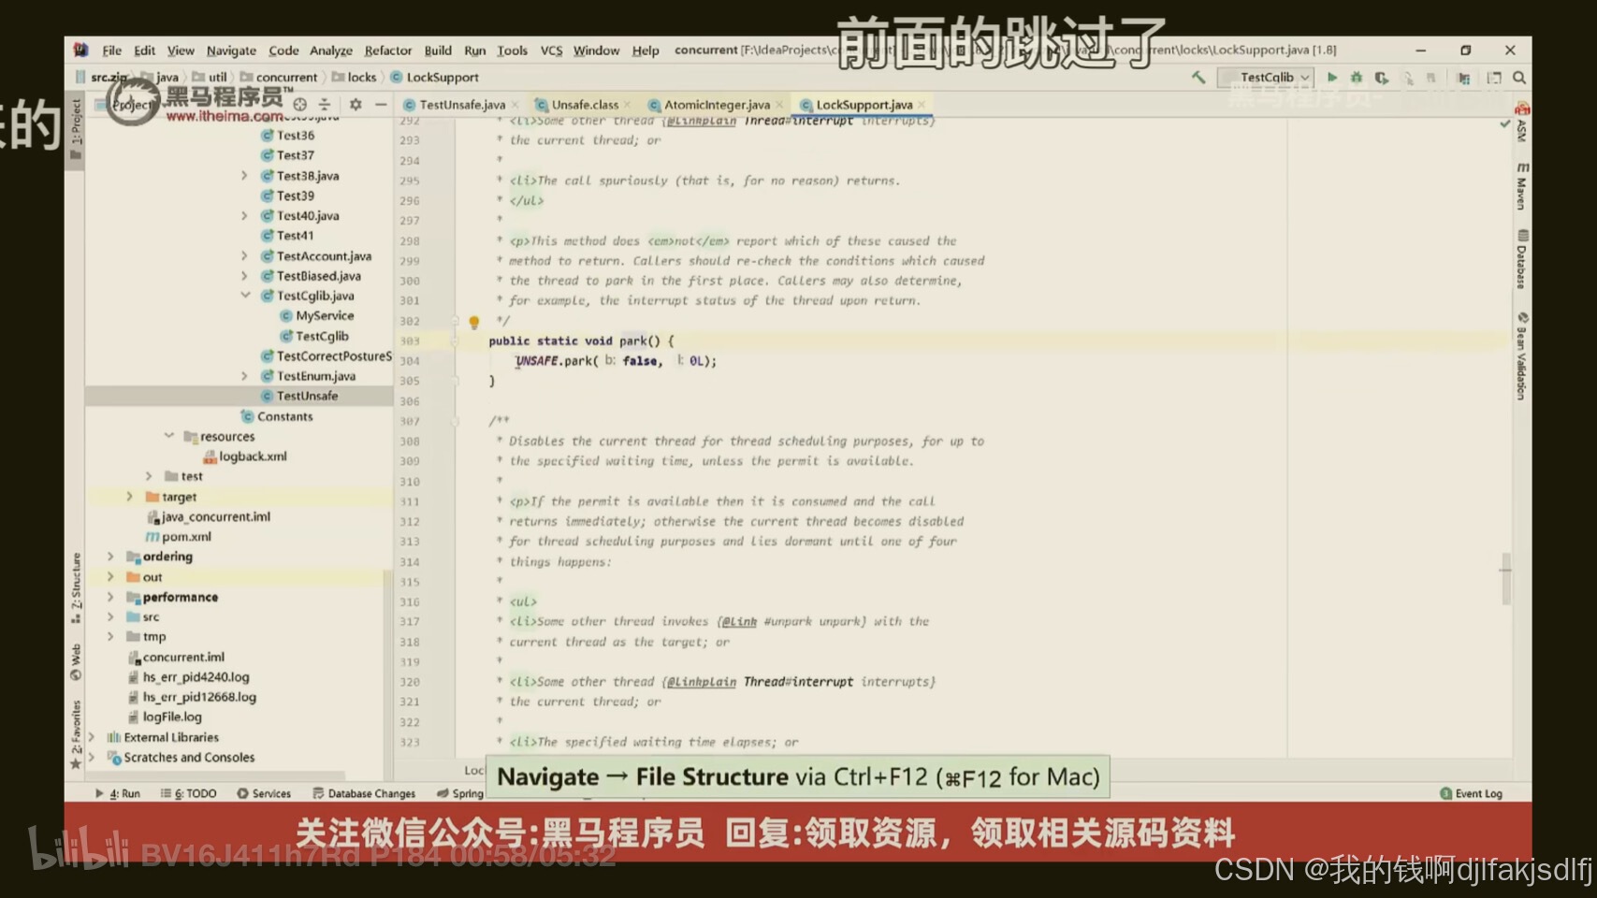Expand the Test38.java node
Screen dimensions: 1597x898
click(243, 175)
